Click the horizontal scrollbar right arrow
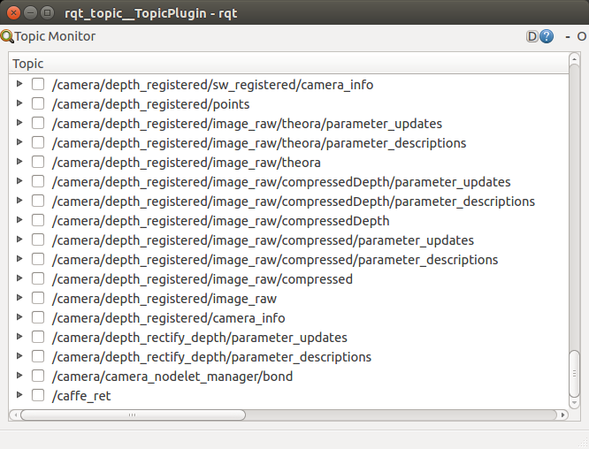 coord(562,415)
